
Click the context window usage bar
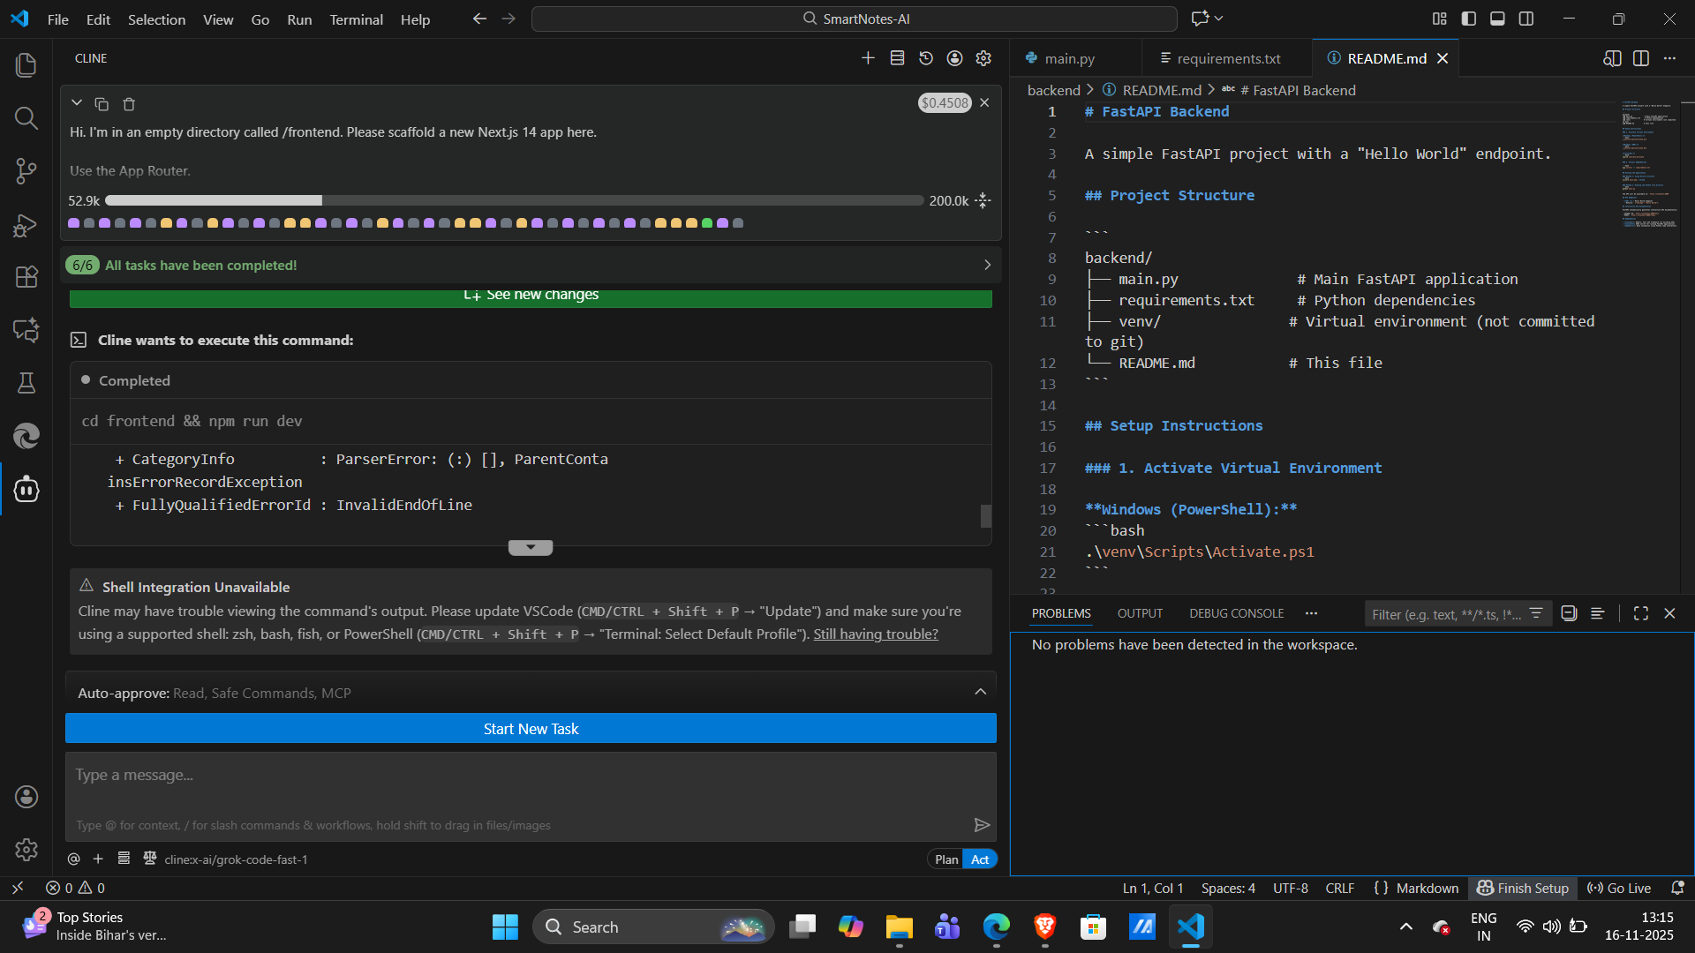[x=514, y=200]
